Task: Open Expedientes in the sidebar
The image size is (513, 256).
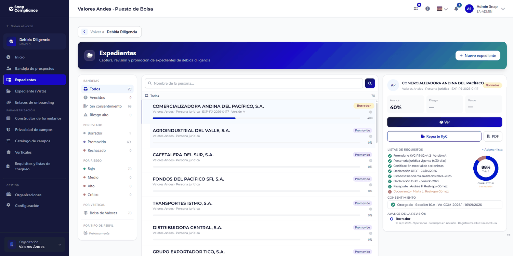Action: 35,80
